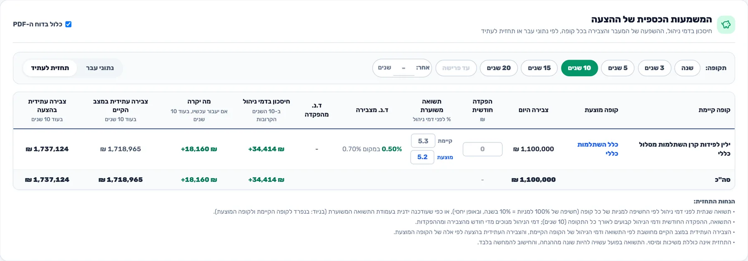Switch to the 'נתוני עבר' tab
Image resolution: width=748 pixels, height=261 pixels.
click(100, 68)
